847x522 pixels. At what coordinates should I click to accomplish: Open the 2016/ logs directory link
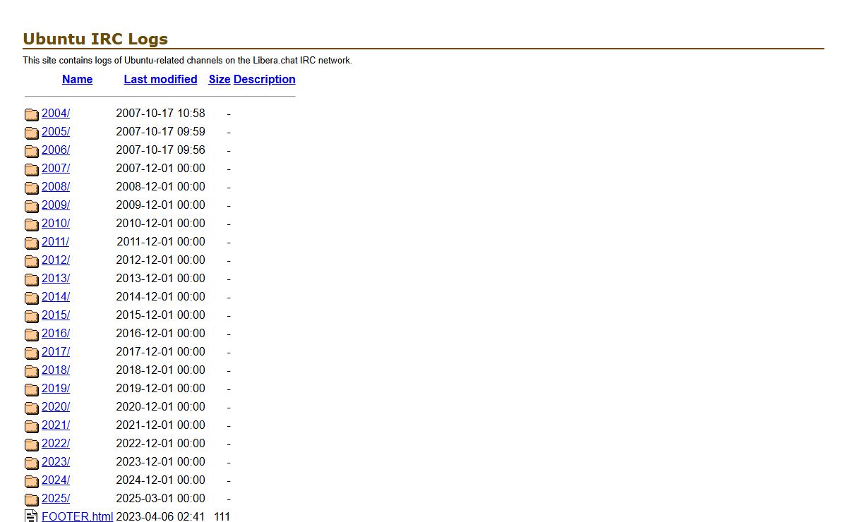click(56, 334)
